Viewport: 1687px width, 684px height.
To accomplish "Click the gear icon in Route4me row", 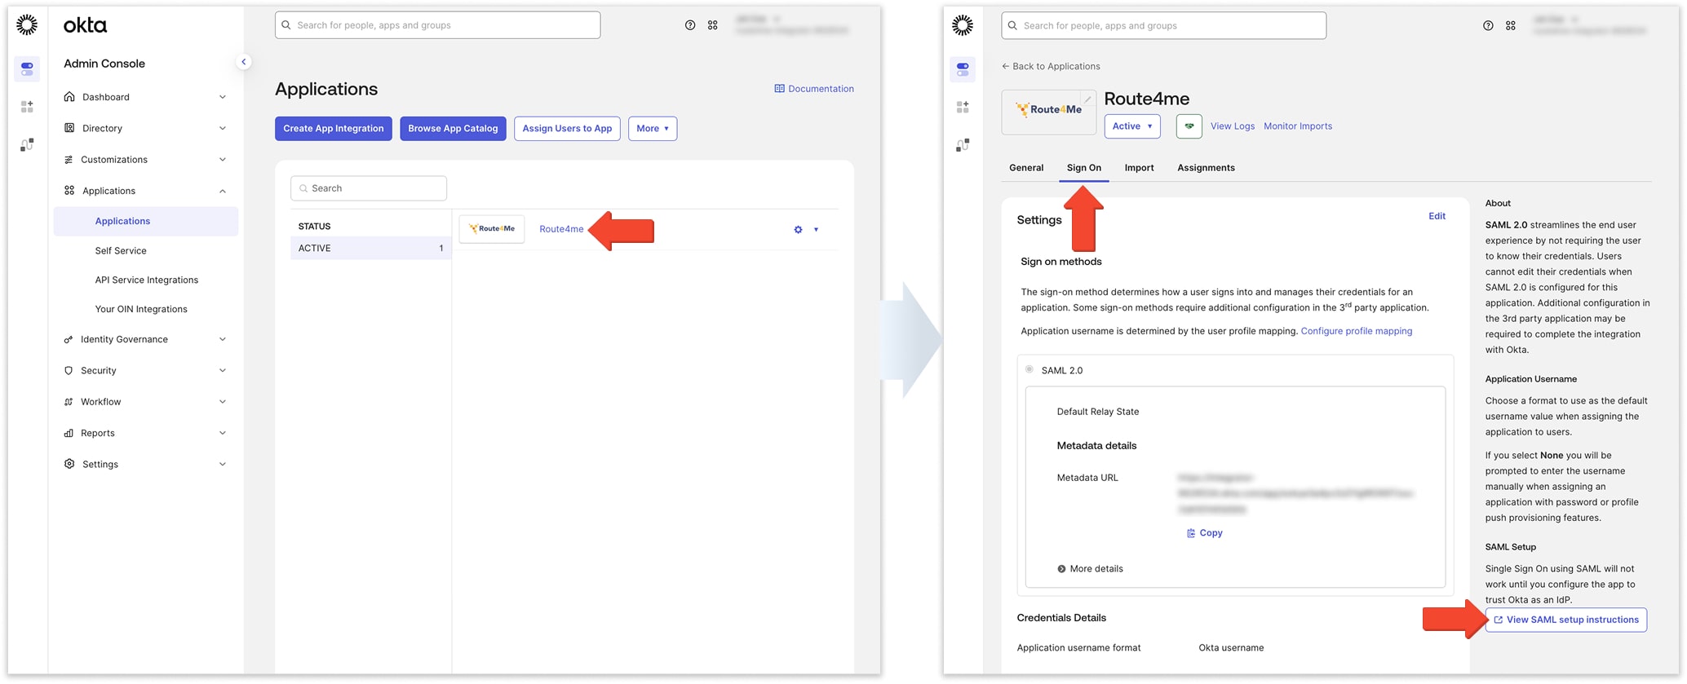I will 798,230.
